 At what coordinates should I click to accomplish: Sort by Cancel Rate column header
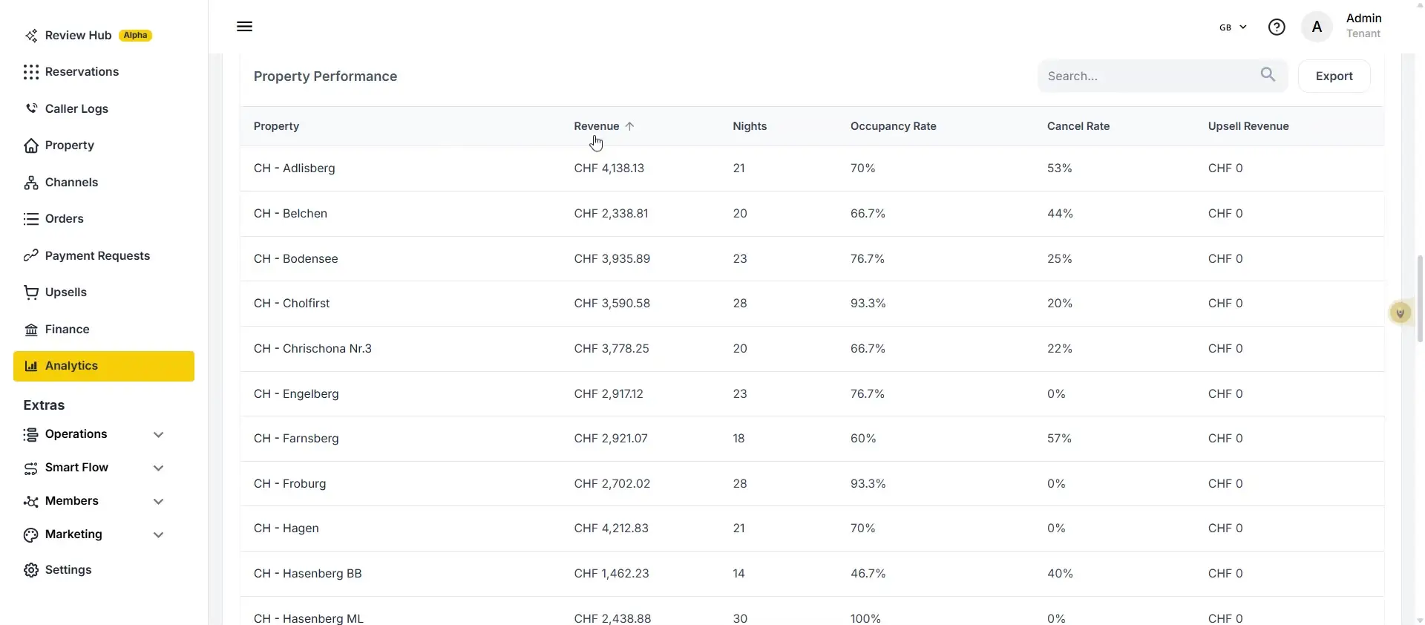point(1078,126)
